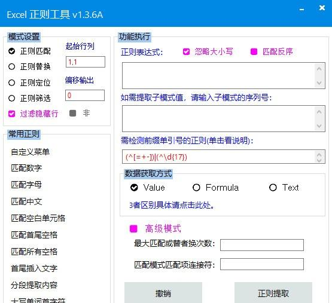Click the 撤销 undo button
The width and height of the screenshot is (332, 303).
pyautogui.click(x=163, y=293)
